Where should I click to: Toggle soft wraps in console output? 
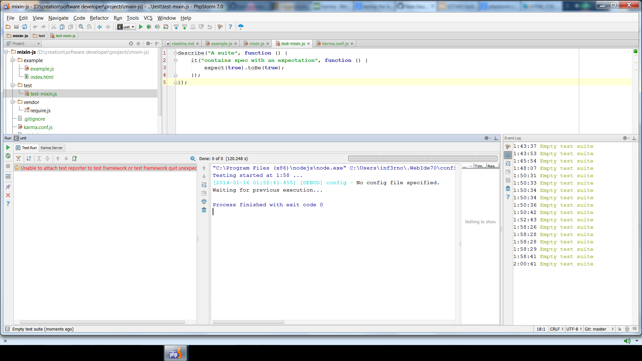[204, 185]
